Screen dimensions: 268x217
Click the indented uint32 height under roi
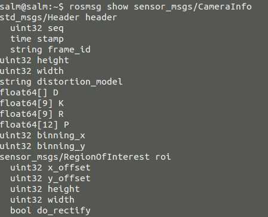[x=45, y=189]
